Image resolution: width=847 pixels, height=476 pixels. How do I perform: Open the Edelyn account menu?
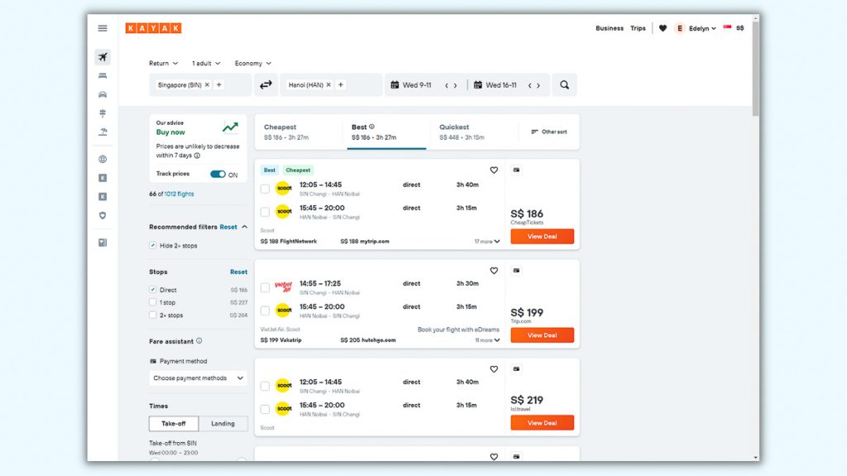pyautogui.click(x=696, y=28)
